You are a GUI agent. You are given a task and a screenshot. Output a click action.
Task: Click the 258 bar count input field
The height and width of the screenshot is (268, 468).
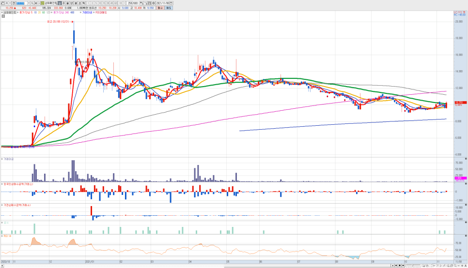[x=129, y=3]
